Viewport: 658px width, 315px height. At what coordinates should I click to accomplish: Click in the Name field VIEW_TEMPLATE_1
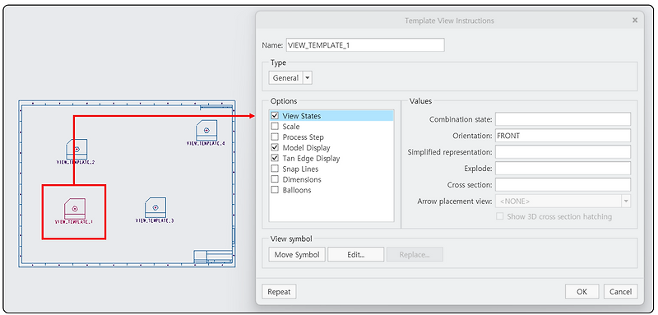365,45
